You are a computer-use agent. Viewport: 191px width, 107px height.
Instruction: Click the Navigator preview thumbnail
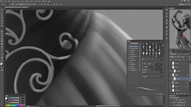[180, 29]
